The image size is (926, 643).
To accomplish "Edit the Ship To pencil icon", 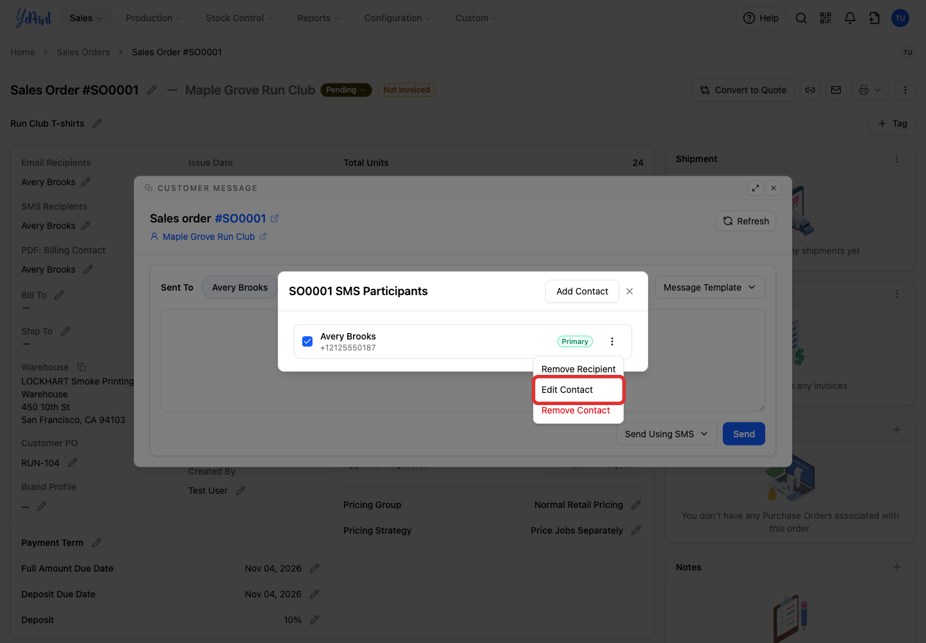I will [x=66, y=331].
